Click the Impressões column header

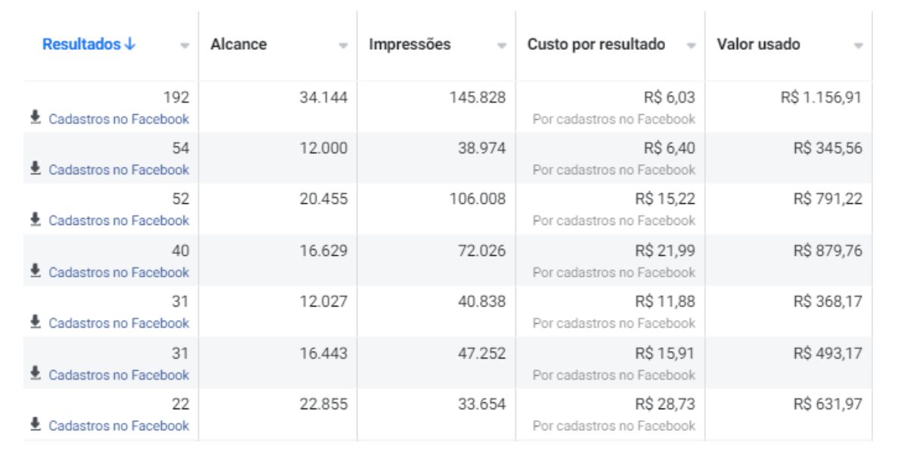click(410, 45)
